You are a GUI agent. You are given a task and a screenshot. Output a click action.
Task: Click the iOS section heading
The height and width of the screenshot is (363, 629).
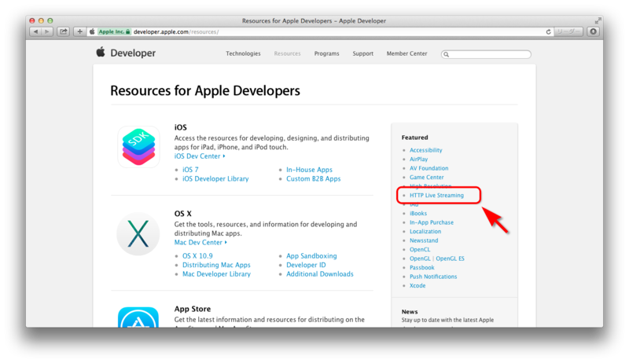click(181, 127)
